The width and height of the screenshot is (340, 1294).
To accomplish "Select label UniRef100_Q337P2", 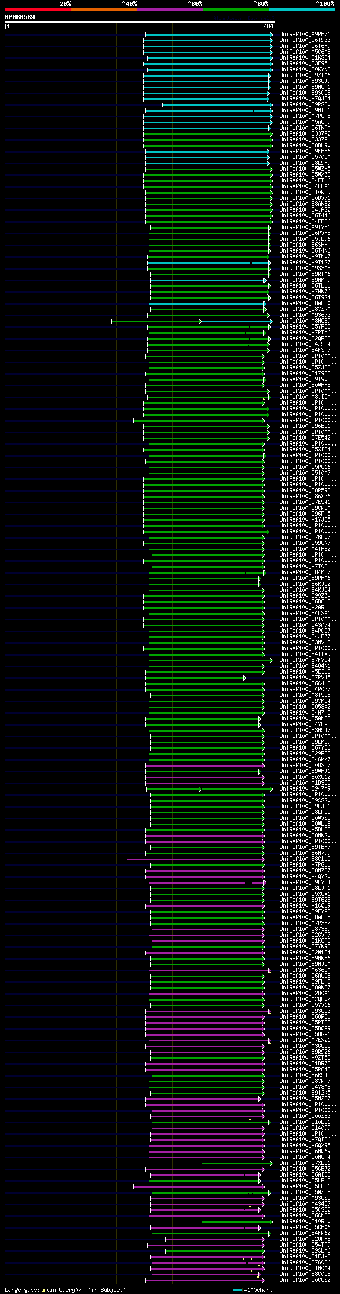I will 305,133.
